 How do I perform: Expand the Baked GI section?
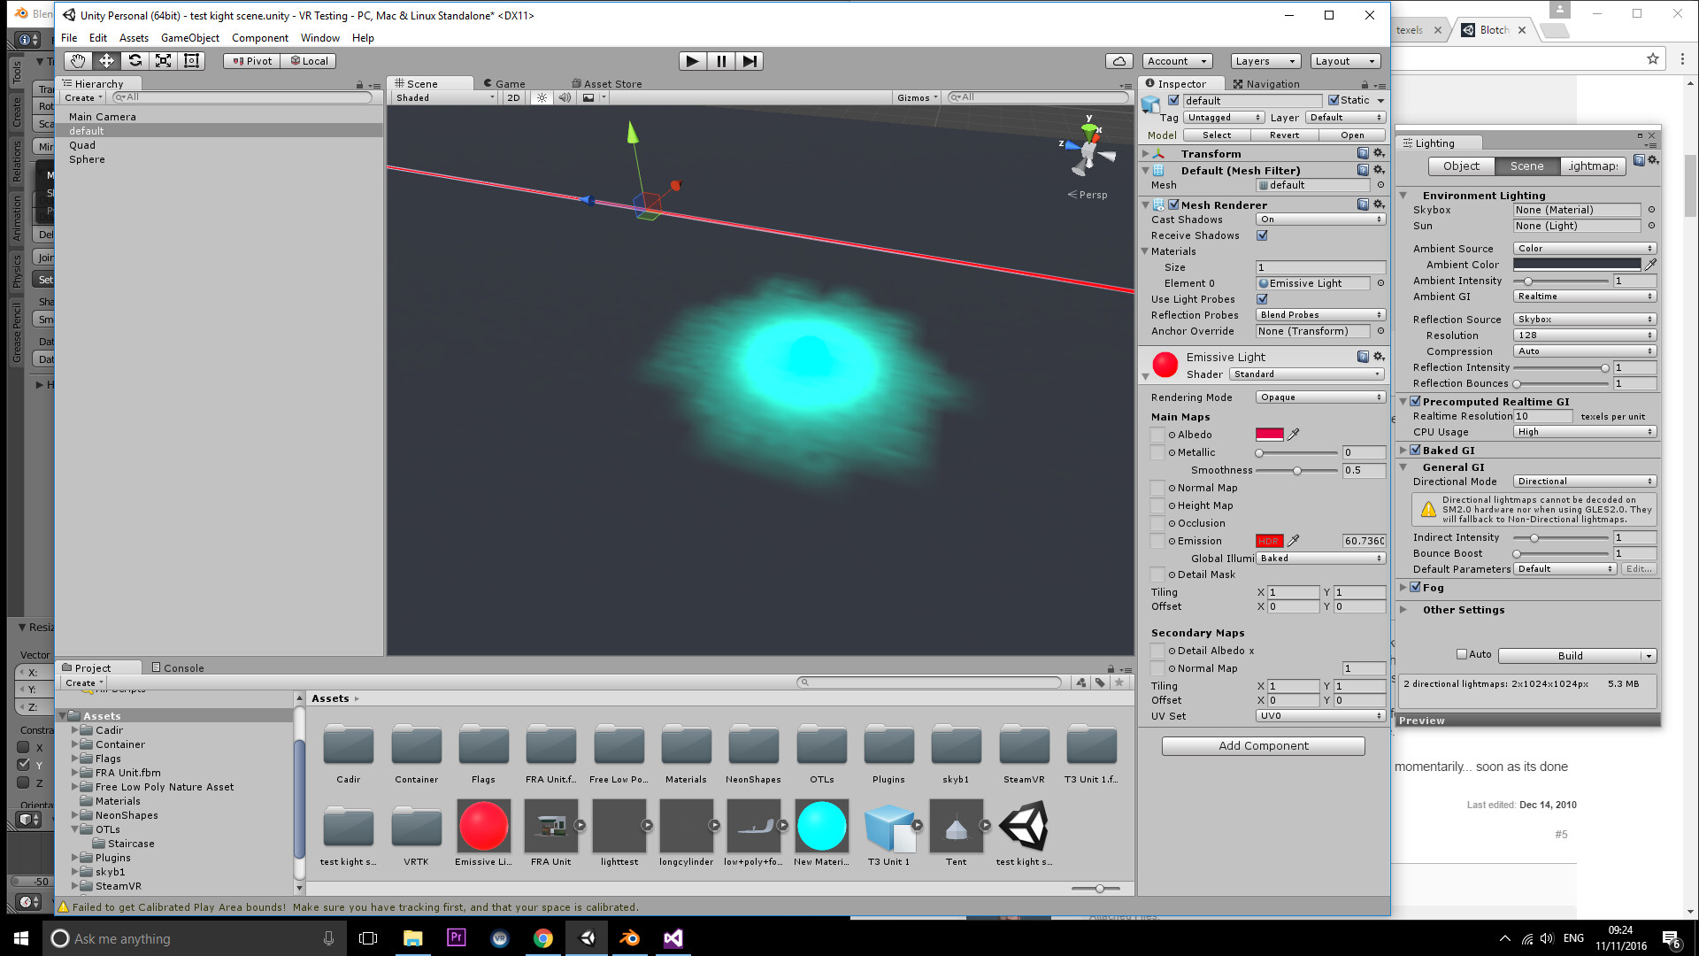[1403, 450]
